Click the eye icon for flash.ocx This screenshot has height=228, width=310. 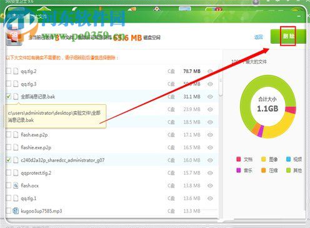pyautogui.click(x=210, y=186)
